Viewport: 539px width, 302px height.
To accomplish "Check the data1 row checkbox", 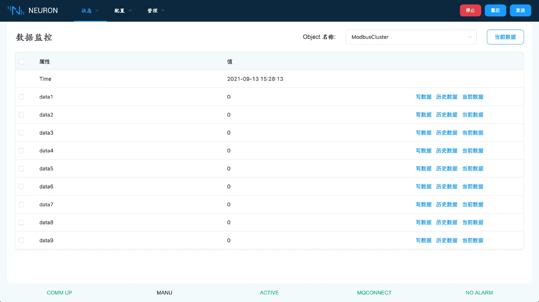I will [21, 97].
